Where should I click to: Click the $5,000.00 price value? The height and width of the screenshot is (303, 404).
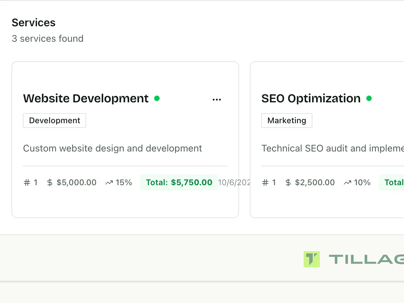(76, 183)
